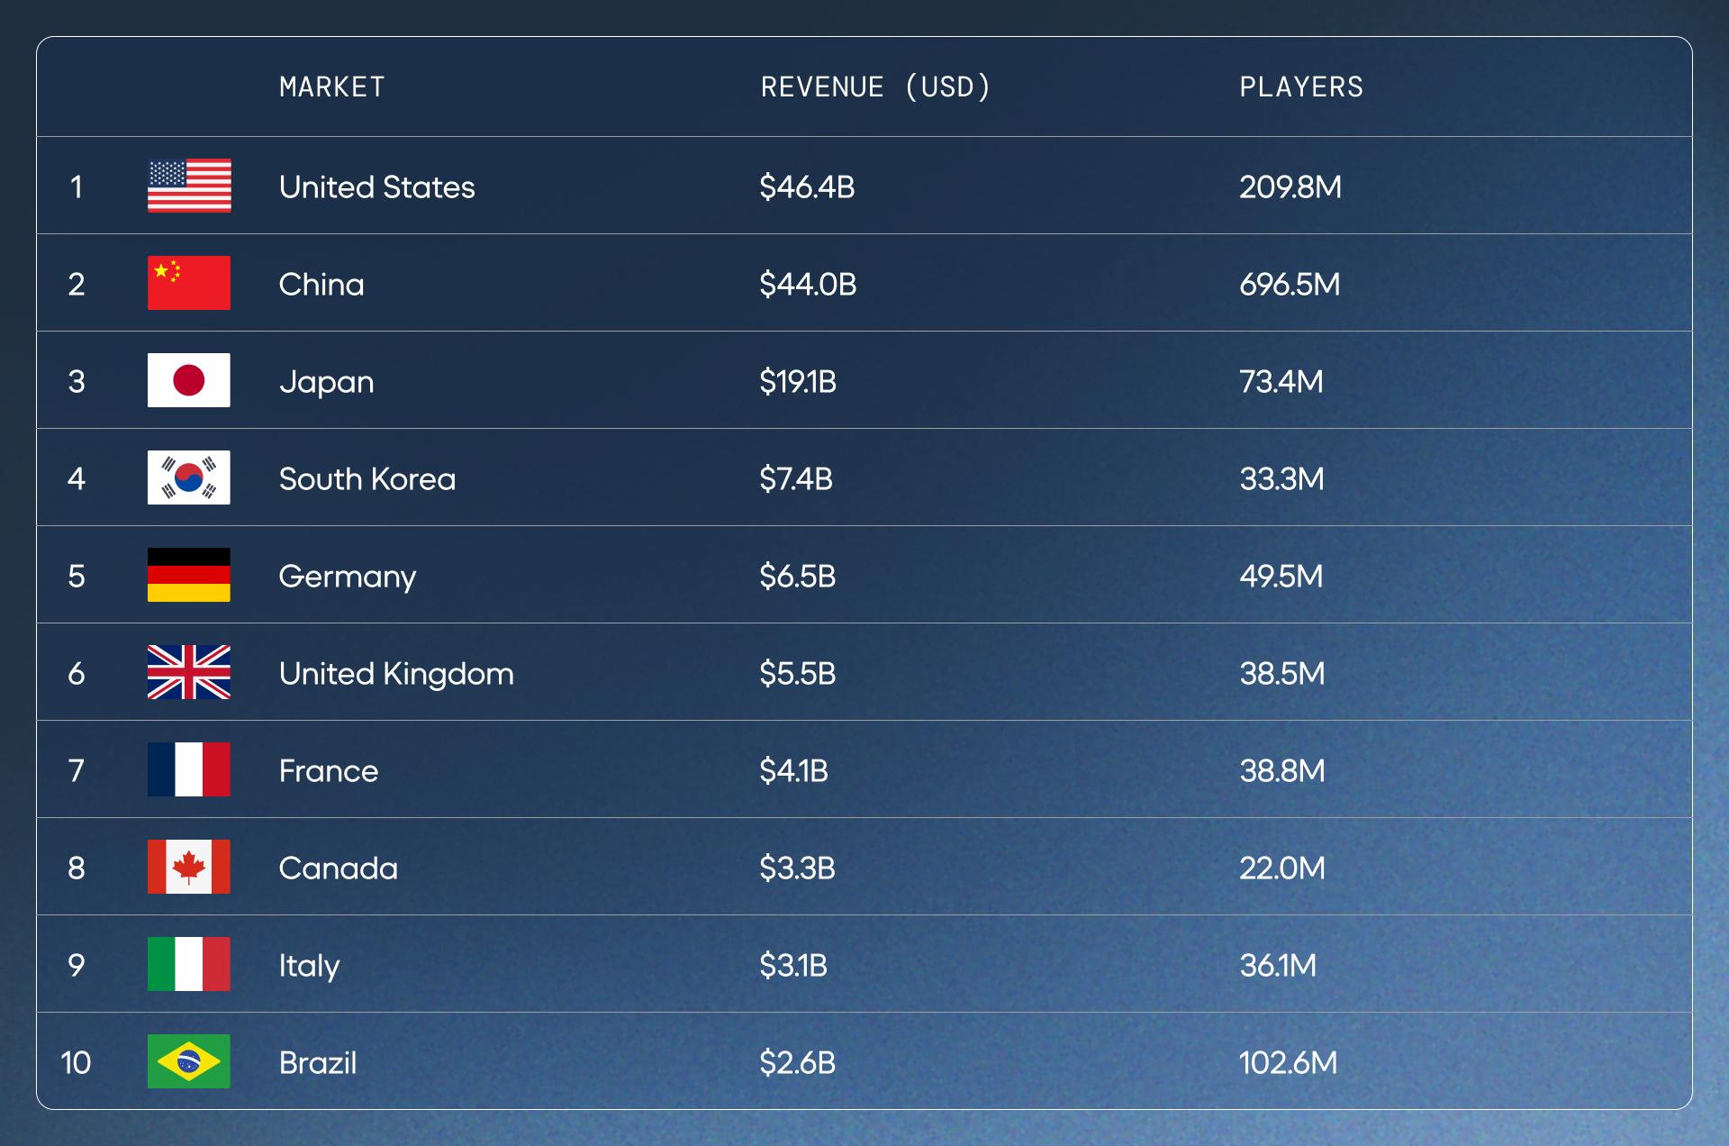
Task: Click the Japan flag icon
Action: coord(189,380)
